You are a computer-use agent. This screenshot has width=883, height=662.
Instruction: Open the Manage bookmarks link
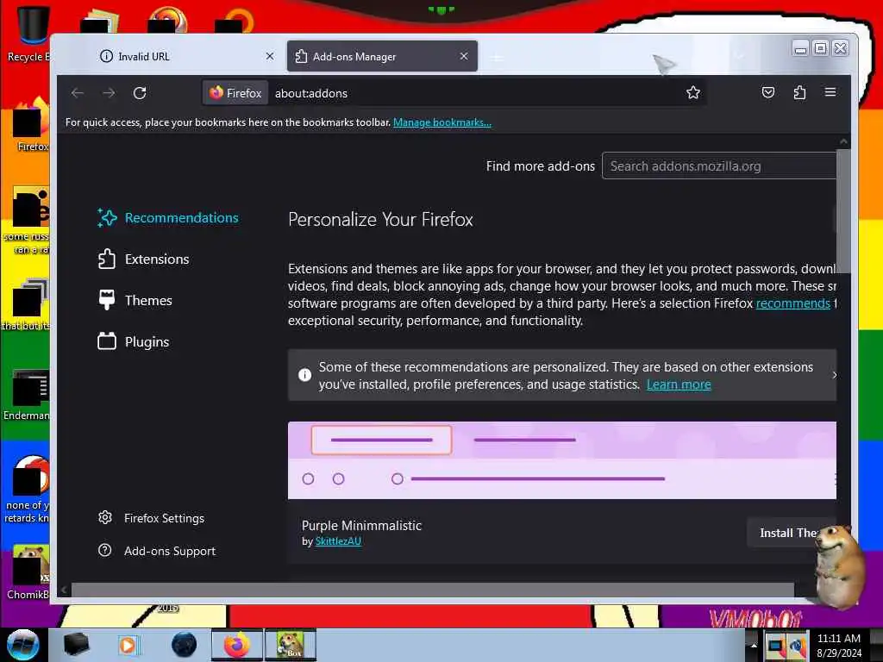442,122
